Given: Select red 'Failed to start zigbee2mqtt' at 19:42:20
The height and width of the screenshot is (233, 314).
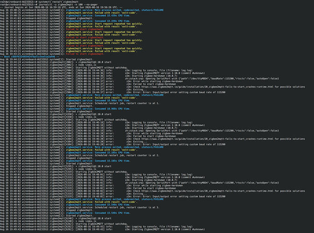Looking at the screenshot, I should [85, 46].
